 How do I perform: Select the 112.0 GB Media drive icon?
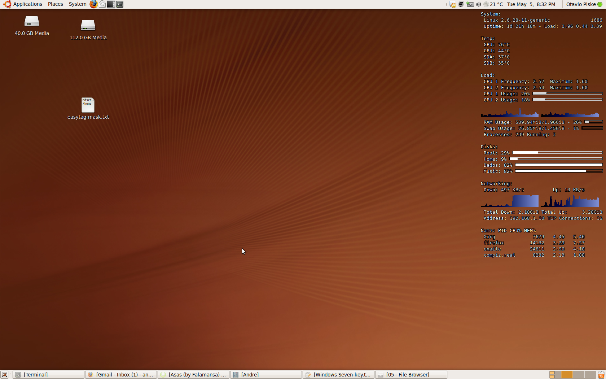click(x=88, y=30)
